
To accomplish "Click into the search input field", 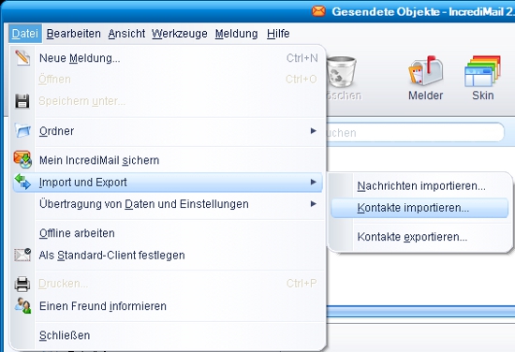I will click(x=415, y=133).
